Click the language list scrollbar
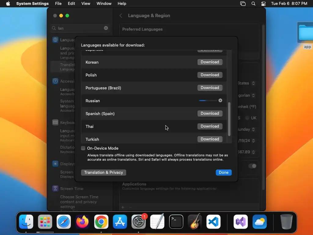 pos(229,119)
